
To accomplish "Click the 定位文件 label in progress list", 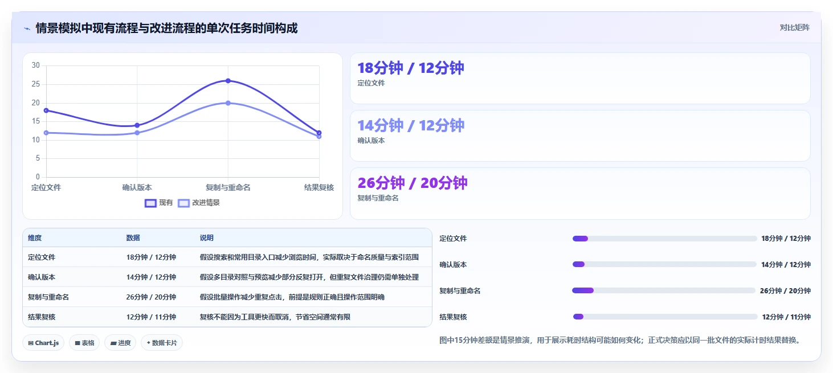I will pos(453,239).
